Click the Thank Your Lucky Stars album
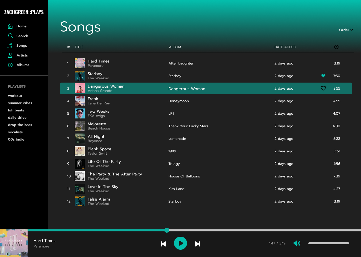The width and height of the screenshot is (361, 257). point(188,126)
